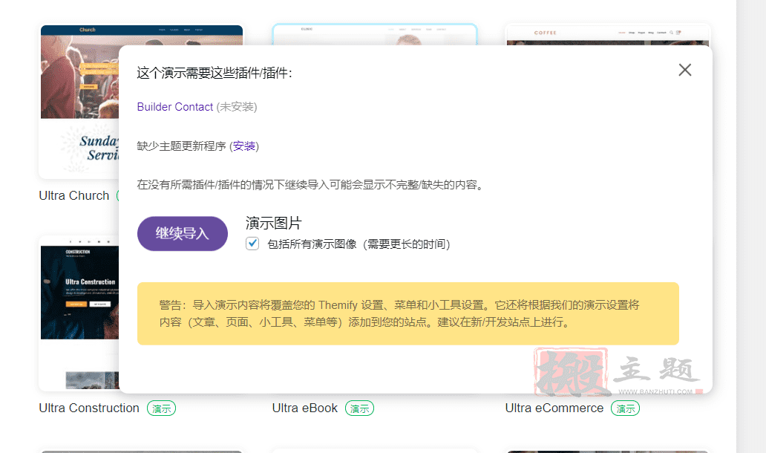The height and width of the screenshot is (453, 766).
Task: Uncheck 包括所有演示图像 checkbox
Action: point(252,244)
